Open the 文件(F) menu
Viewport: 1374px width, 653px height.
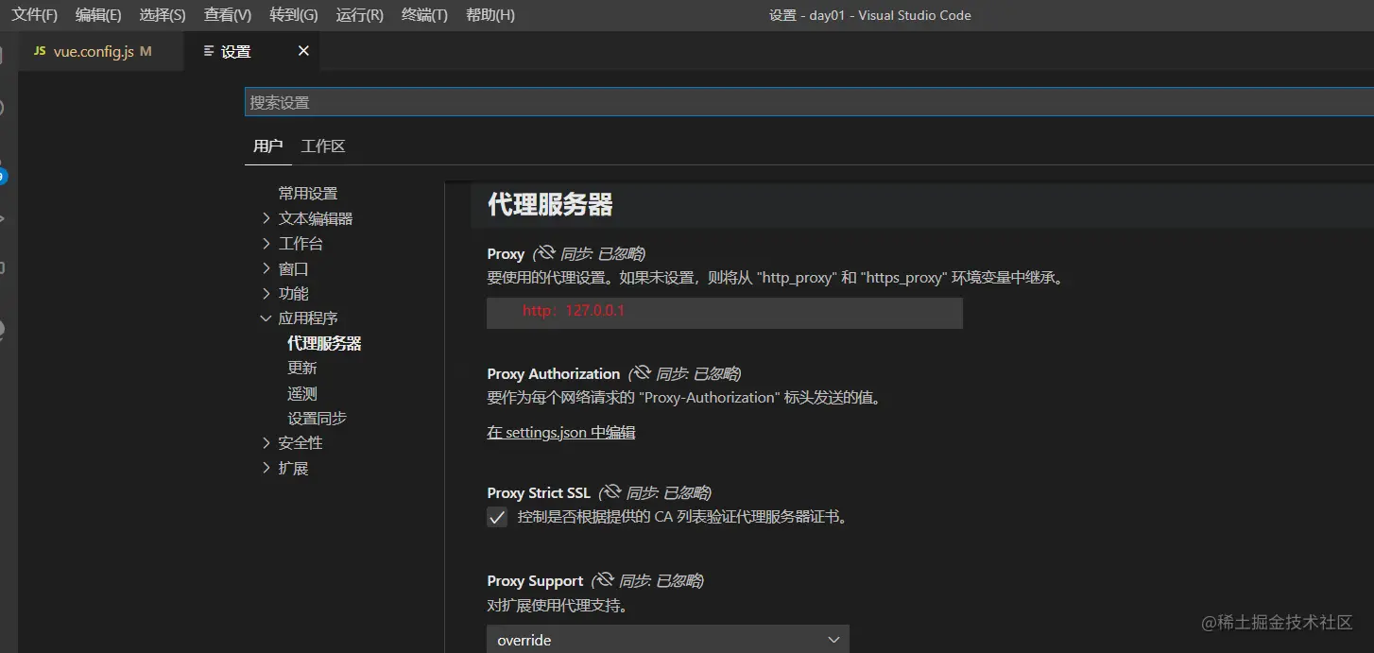[34, 15]
